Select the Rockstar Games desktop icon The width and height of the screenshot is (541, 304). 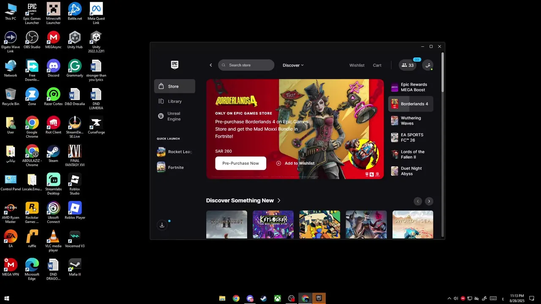click(32, 212)
